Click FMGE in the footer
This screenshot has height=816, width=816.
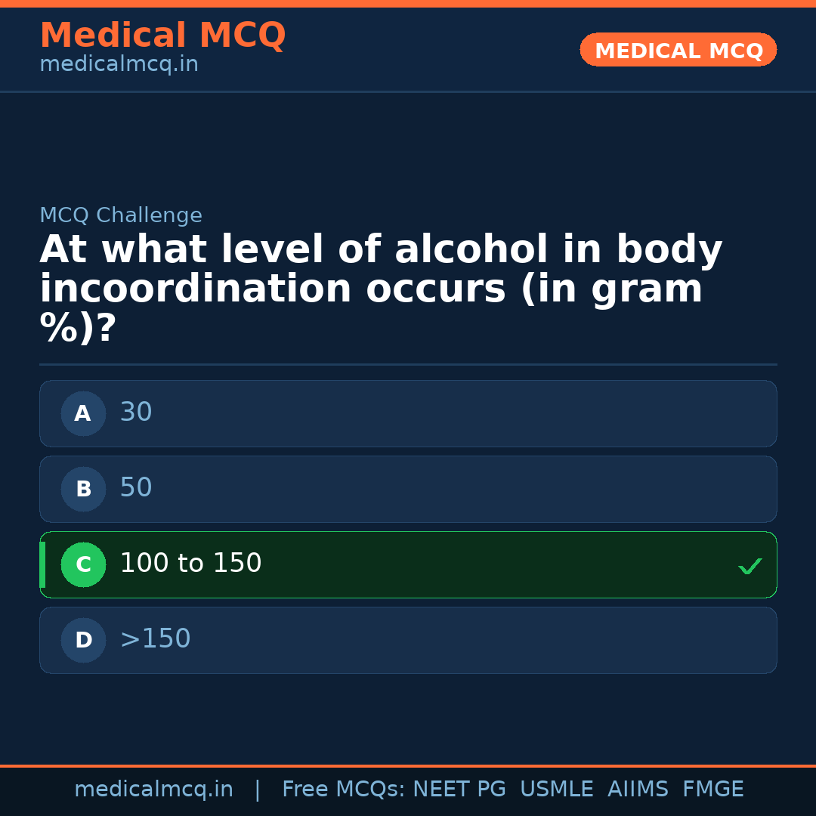712,790
